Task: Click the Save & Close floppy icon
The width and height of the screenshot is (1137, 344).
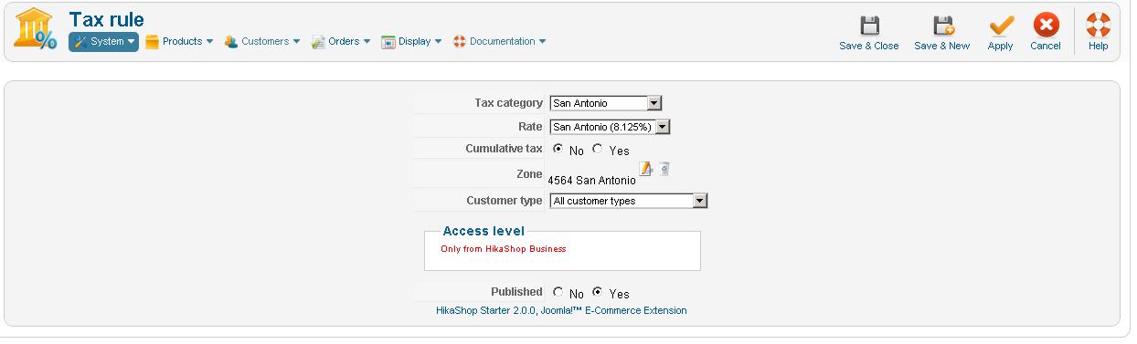Action: coord(869,26)
